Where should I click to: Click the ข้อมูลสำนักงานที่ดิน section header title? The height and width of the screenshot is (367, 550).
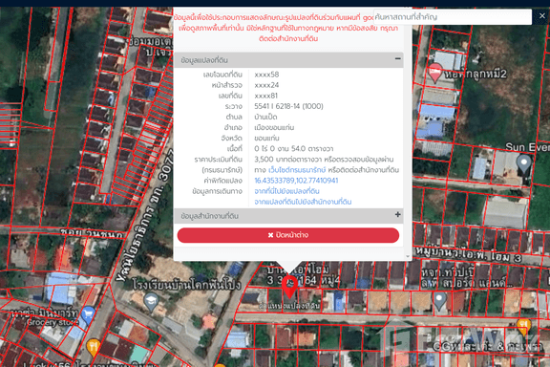coord(210,216)
